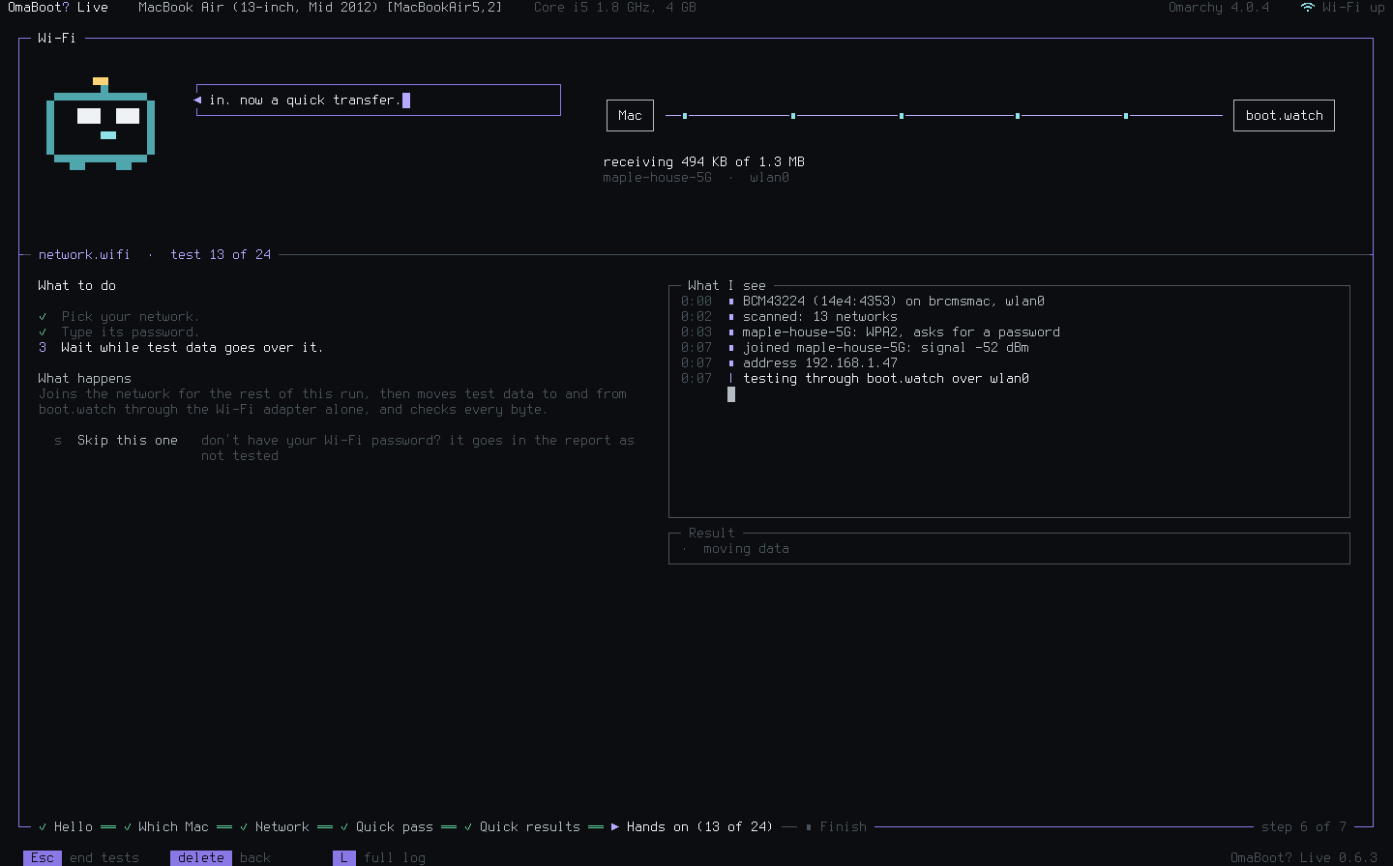Select the 'Skip this one' option

click(128, 441)
